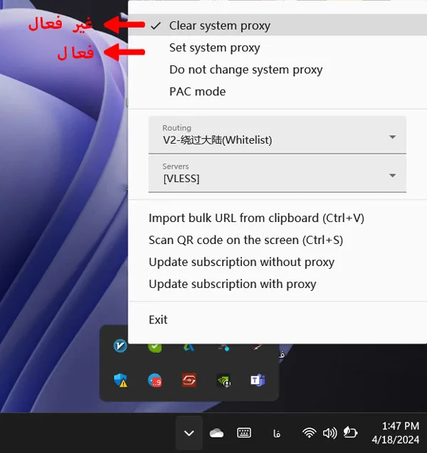Click the speaker volume icon
The height and width of the screenshot is (453, 427).
(x=329, y=432)
